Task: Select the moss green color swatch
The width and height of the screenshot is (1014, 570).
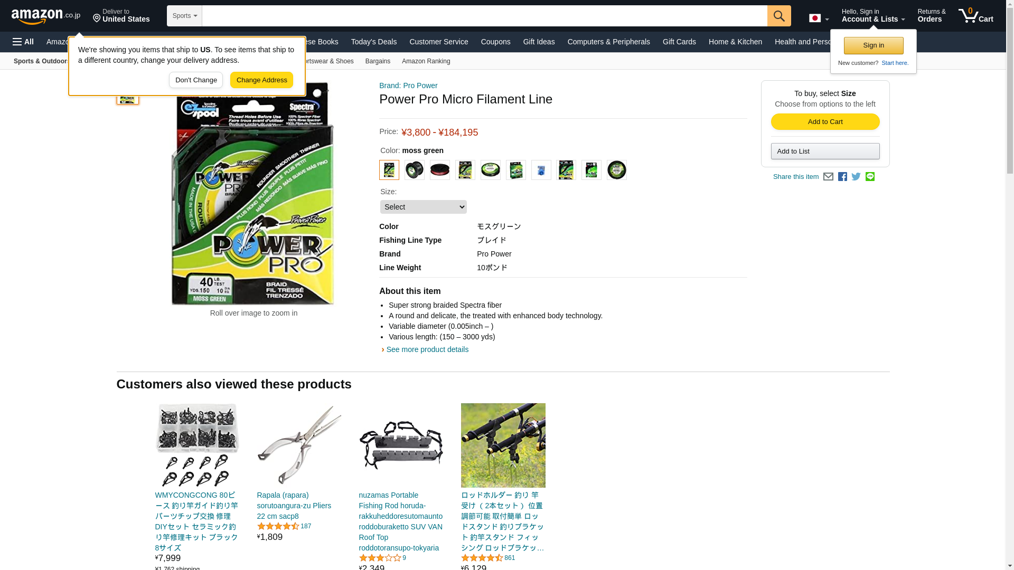Action: pyautogui.click(x=389, y=170)
